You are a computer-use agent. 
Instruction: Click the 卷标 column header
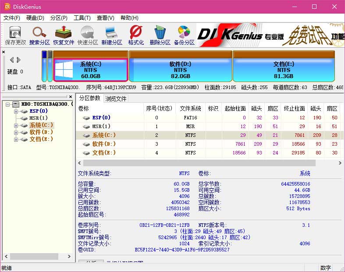click(x=110, y=108)
